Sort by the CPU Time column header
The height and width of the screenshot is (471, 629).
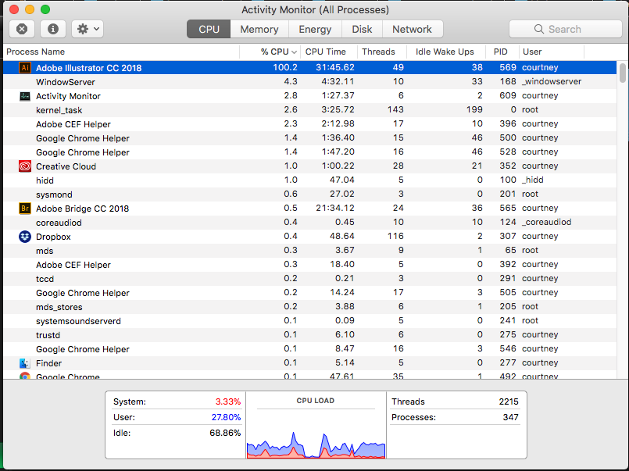pos(328,52)
